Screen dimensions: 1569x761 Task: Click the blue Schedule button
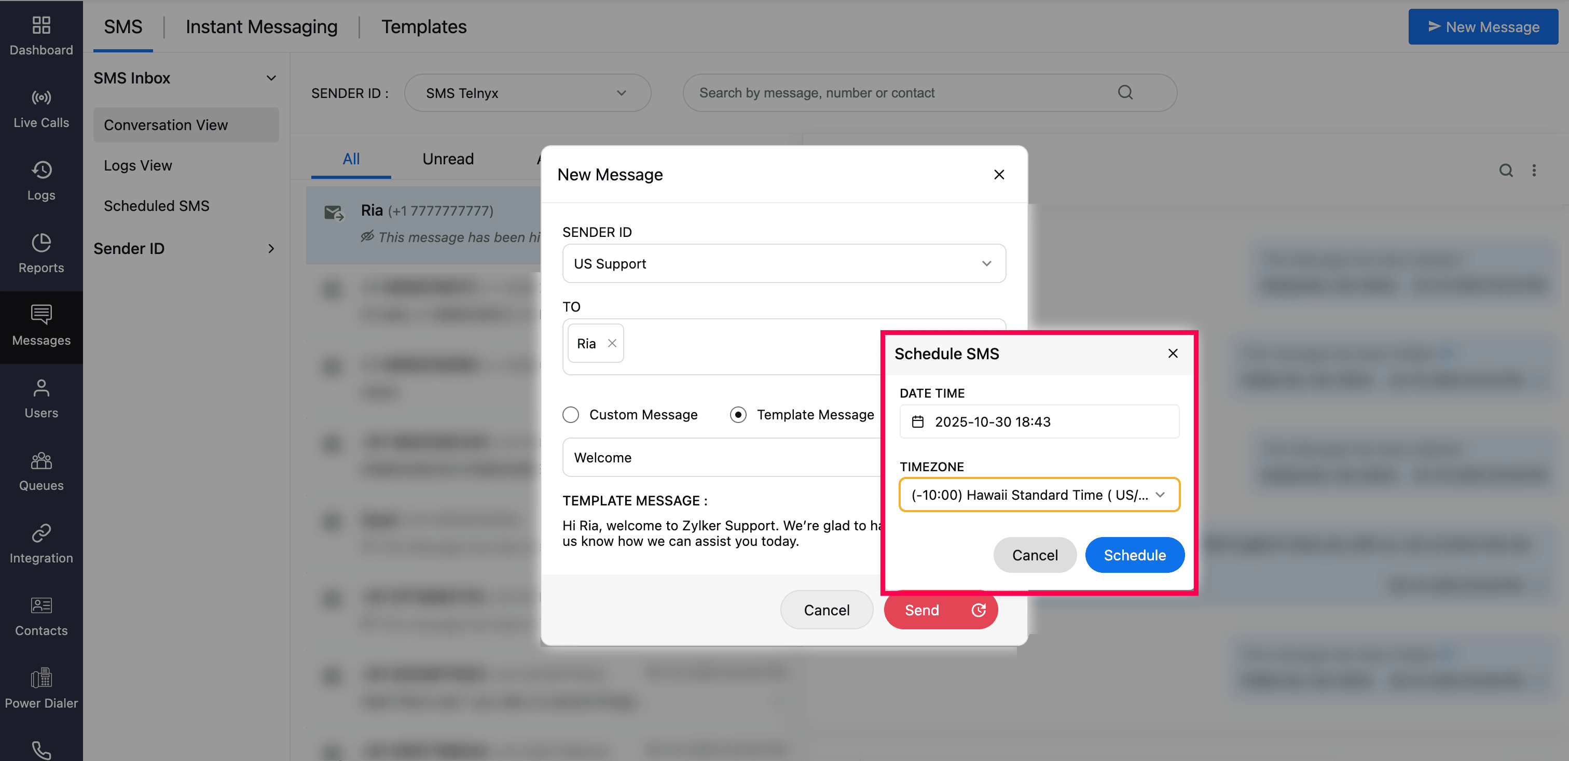[x=1134, y=555]
